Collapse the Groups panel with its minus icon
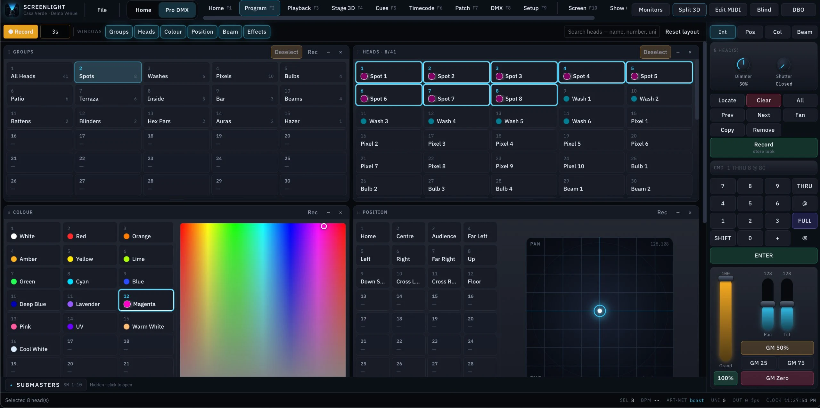This screenshot has width=820, height=408. (328, 52)
